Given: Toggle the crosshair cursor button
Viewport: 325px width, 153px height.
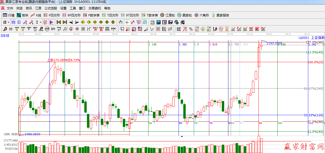Looking at the screenshot, I should coord(127,22).
